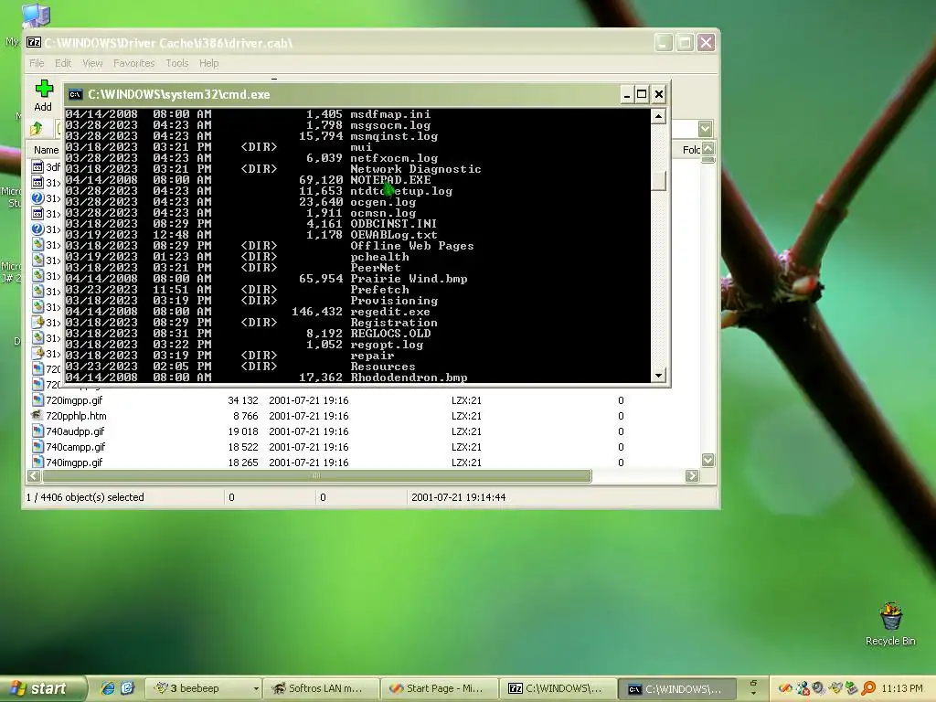936x702 pixels.
Task: Select the 3df file icon in 7-Zip
Action: pos(37,166)
